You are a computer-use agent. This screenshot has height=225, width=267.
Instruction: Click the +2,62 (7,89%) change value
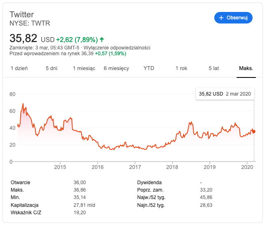coord(77,40)
